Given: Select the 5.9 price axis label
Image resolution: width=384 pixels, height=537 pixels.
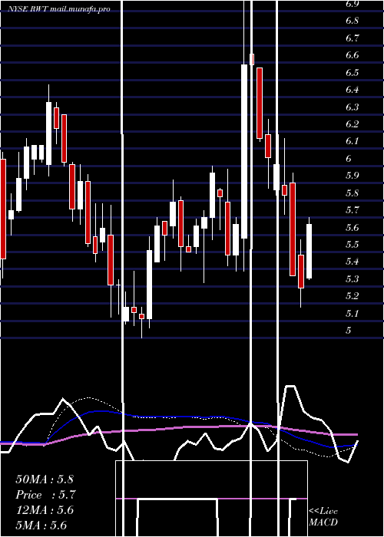Looking at the screenshot, I should point(353,176).
